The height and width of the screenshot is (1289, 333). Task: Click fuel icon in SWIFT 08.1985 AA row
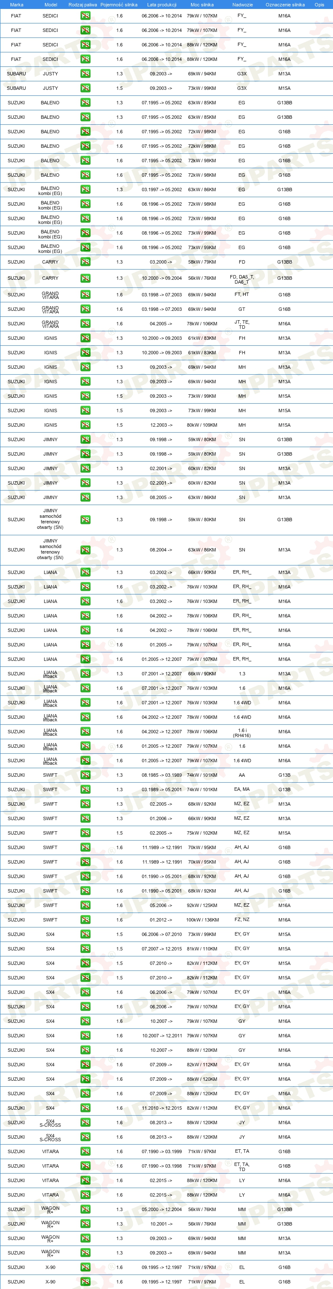tap(85, 775)
